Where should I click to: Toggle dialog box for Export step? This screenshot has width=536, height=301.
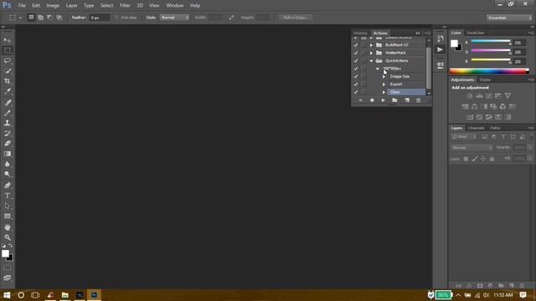point(363,84)
